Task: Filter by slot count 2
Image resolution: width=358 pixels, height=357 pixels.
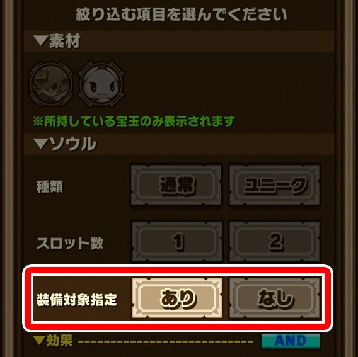Action: tap(275, 241)
